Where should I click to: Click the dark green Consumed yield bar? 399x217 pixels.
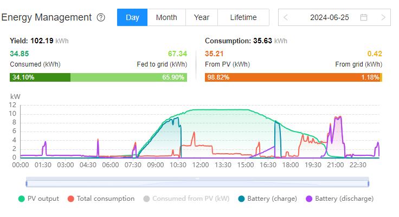(40, 77)
